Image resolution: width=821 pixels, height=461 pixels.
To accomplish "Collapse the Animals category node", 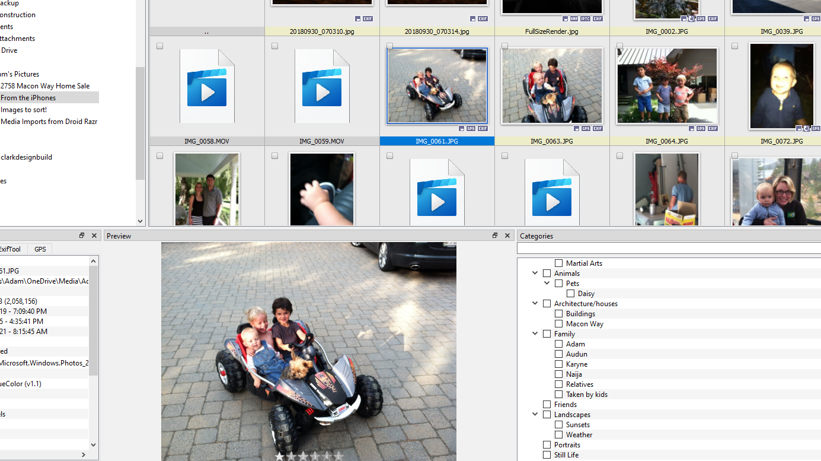I will click(535, 274).
